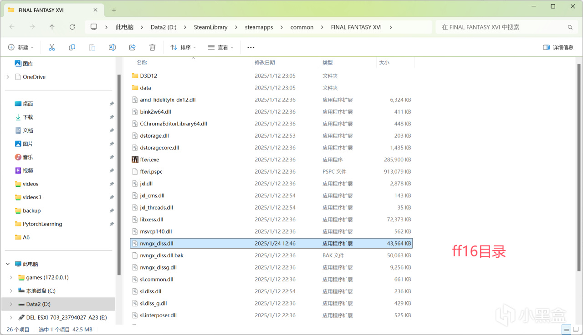Image resolution: width=583 pixels, height=335 pixels.
Task: Click the Delete trash icon
Action: coord(153,47)
